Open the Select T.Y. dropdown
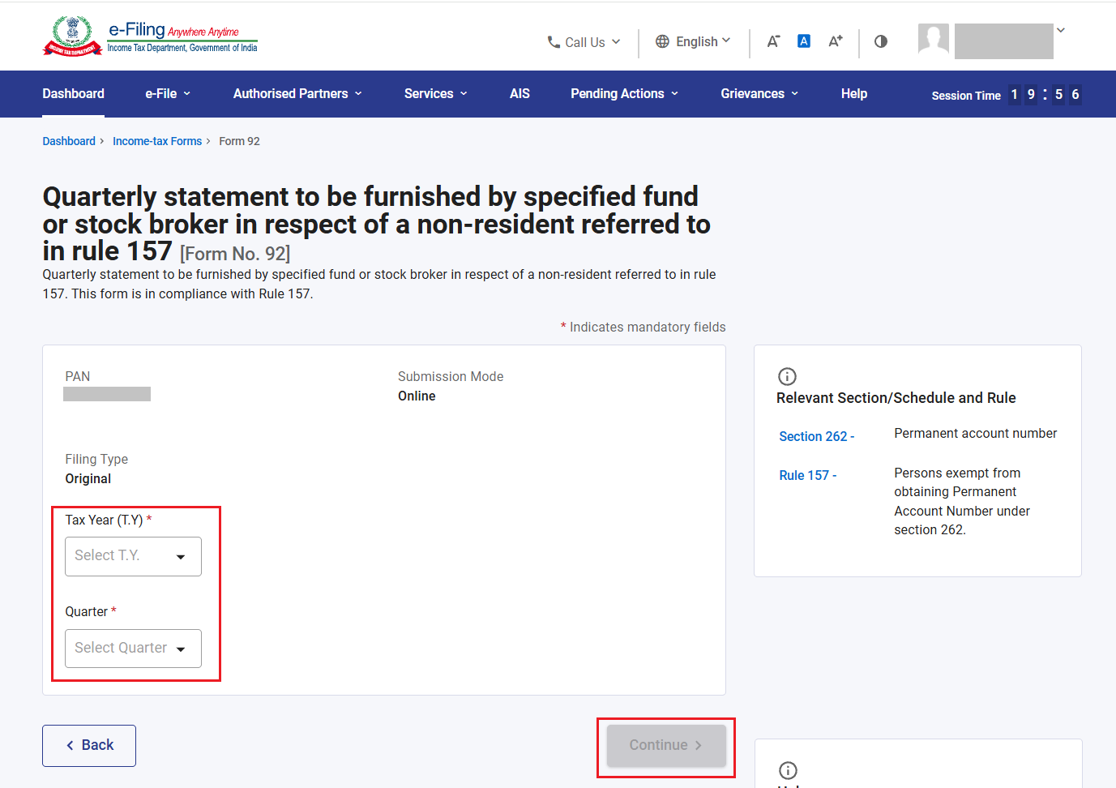The width and height of the screenshot is (1116, 788). [133, 556]
